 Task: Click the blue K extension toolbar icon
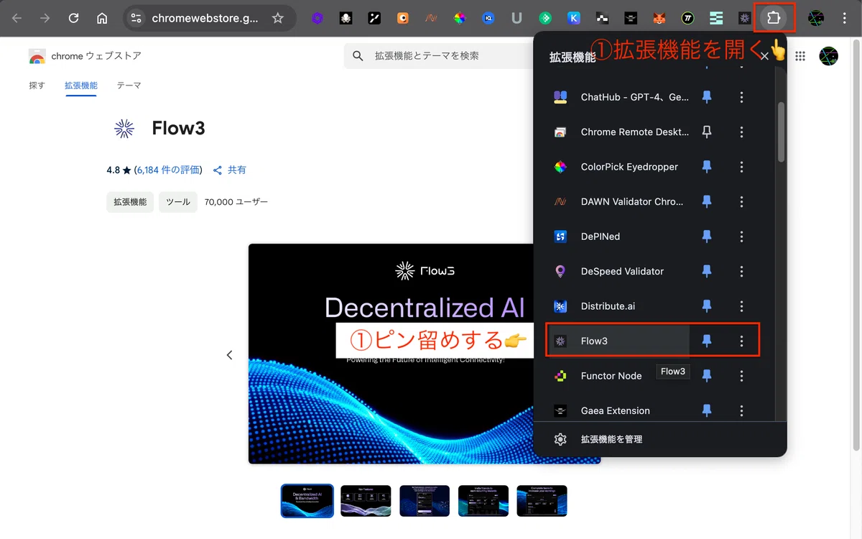(573, 18)
